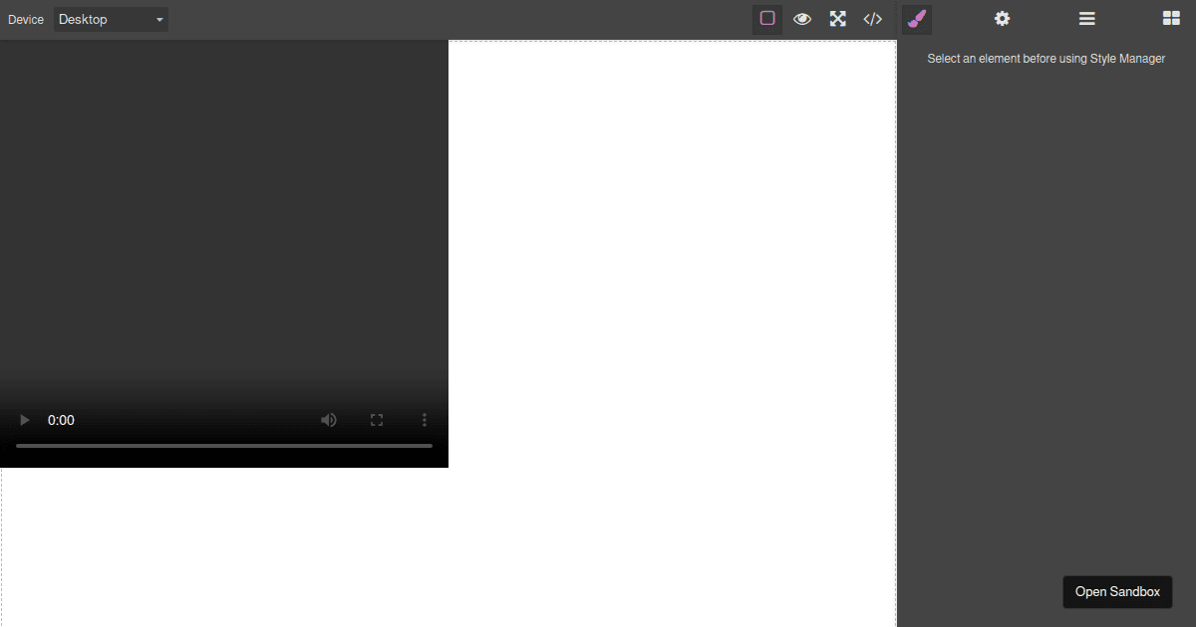This screenshot has width=1196, height=627.
Task: Enter fullscreen editing mode
Action: pyautogui.click(x=837, y=18)
